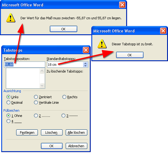
Task: Click inside the empty tab stop position list
Action: pyautogui.click(x=23, y=78)
